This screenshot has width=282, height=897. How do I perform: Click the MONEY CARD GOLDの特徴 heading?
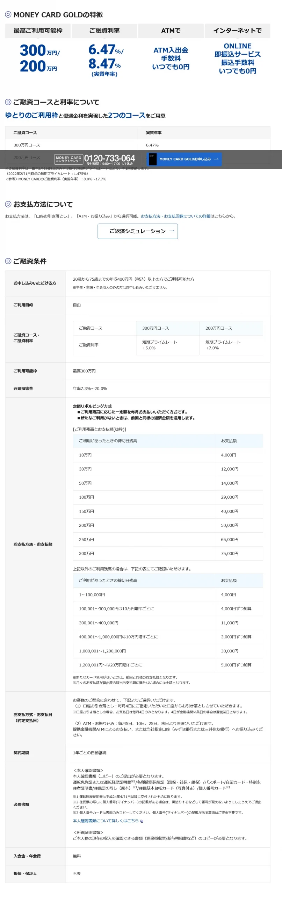[x=58, y=15]
